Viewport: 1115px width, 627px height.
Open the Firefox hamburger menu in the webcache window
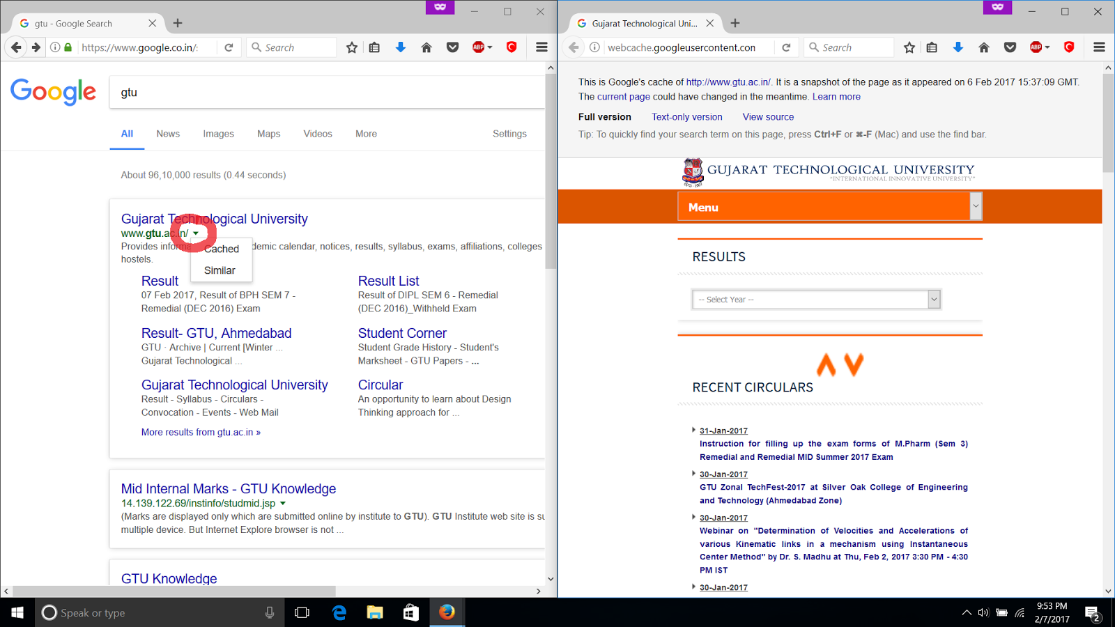coord(1099,47)
